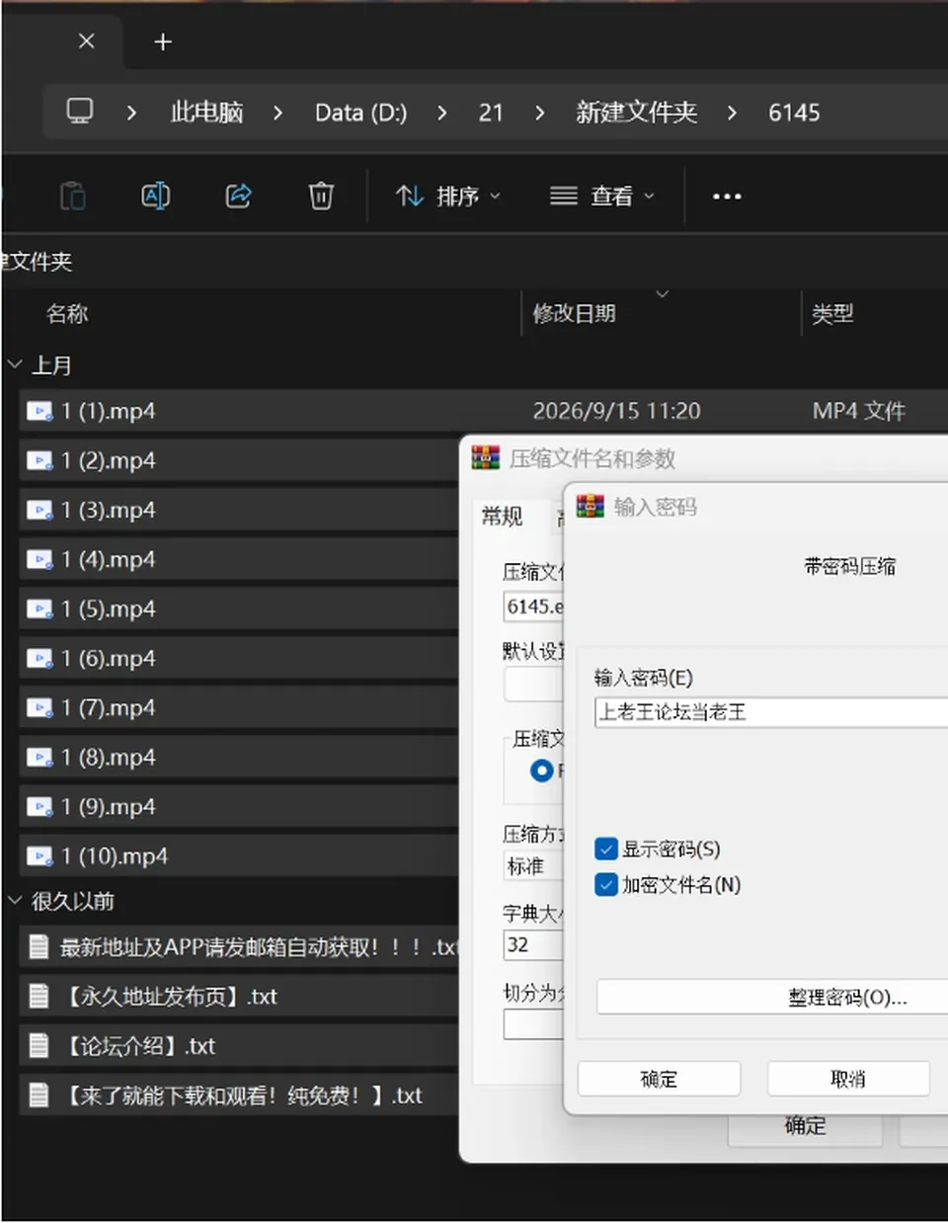948x1223 pixels.
Task: Click the 输入密码(E) text field
Action: click(771, 711)
